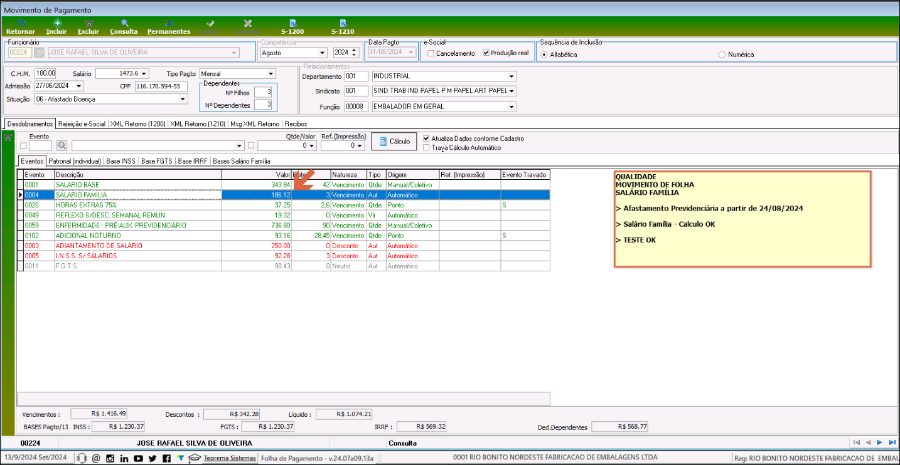Viewport: 900px width, 465px height.
Task: Click the green side panel icon near Evento
Action: [8, 137]
